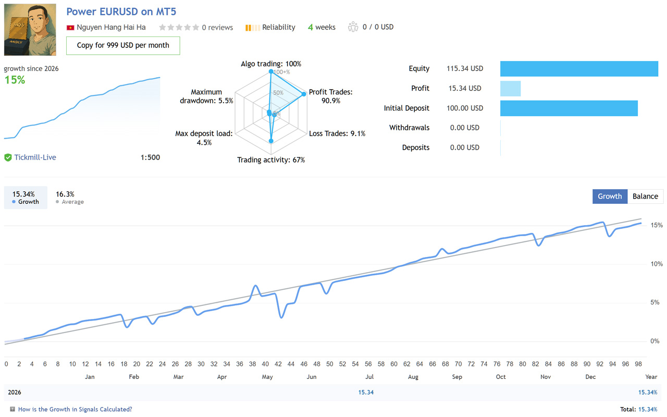The image size is (667, 417).
Task: Click the five-star rating icons
Action: tap(179, 27)
